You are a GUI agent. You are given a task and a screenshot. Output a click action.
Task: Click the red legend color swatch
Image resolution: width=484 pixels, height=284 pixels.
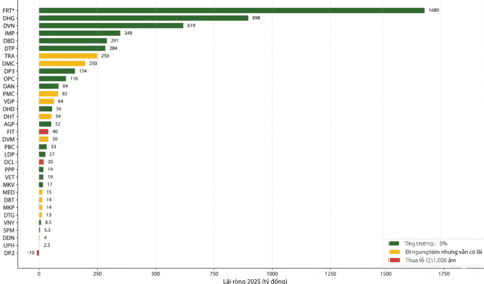(395, 260)
